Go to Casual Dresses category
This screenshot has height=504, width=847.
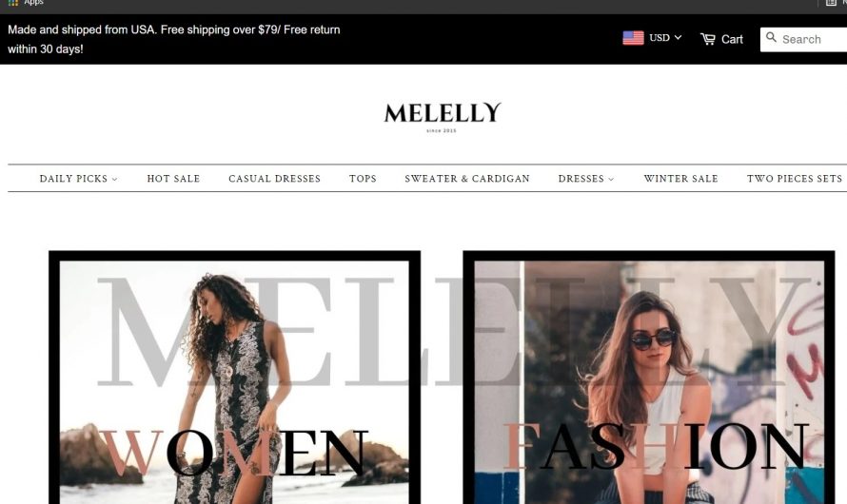[x=274, y=179]
